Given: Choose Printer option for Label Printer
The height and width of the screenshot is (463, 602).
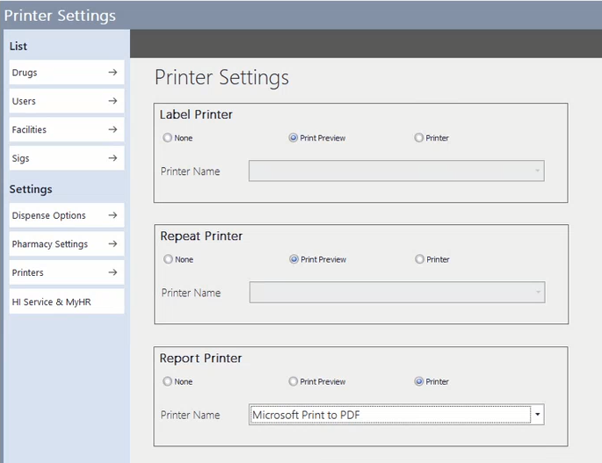Looking at the screenshot, I should click(x=418, y=138).
